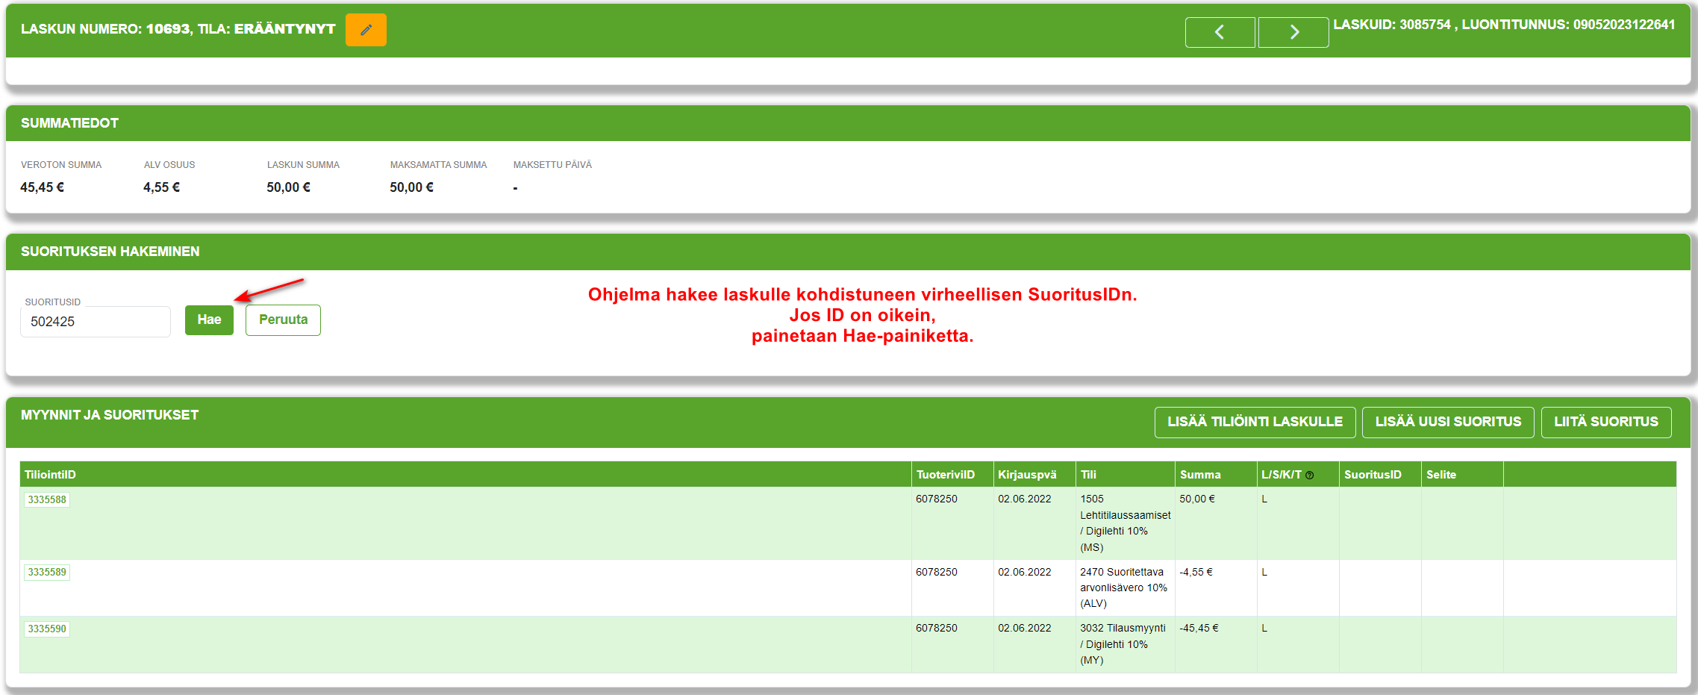1698x695 pixels.
Task: Select the 50,00 € amount in row 3335588
Action: [x=1197, y=499]
